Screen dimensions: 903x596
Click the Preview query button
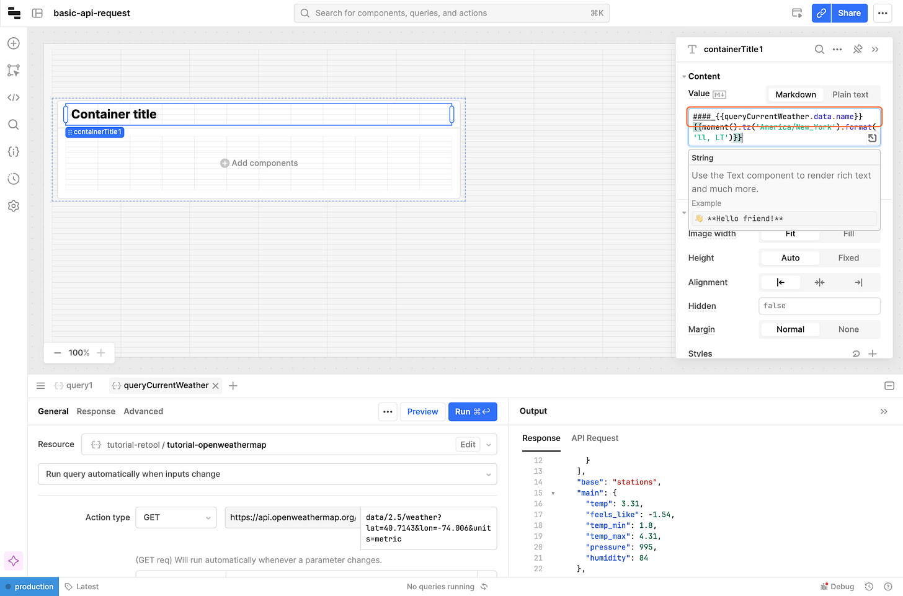(422, 412)
